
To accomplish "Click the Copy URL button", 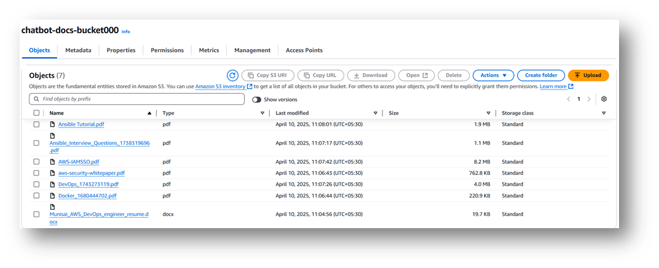I will pos(321,75).
